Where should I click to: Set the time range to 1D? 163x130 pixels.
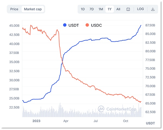(x=83, y=9)
